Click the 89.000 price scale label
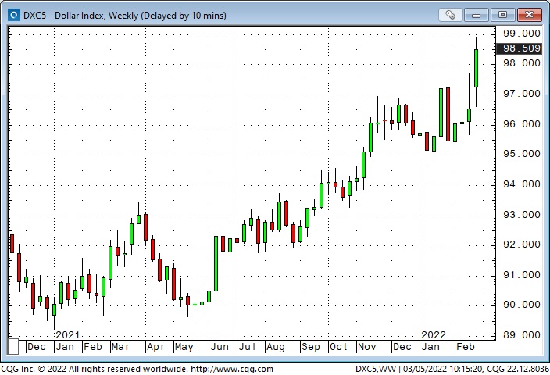550x375 pixels. coord(522,335)
